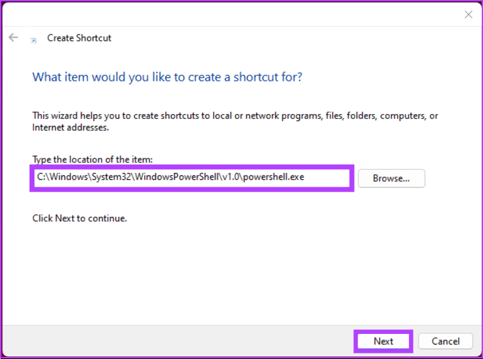Click empty title bar area of dialog
The height and width of the screenshot is (359, 483).
pyautogui.click(x=231, y=14)
